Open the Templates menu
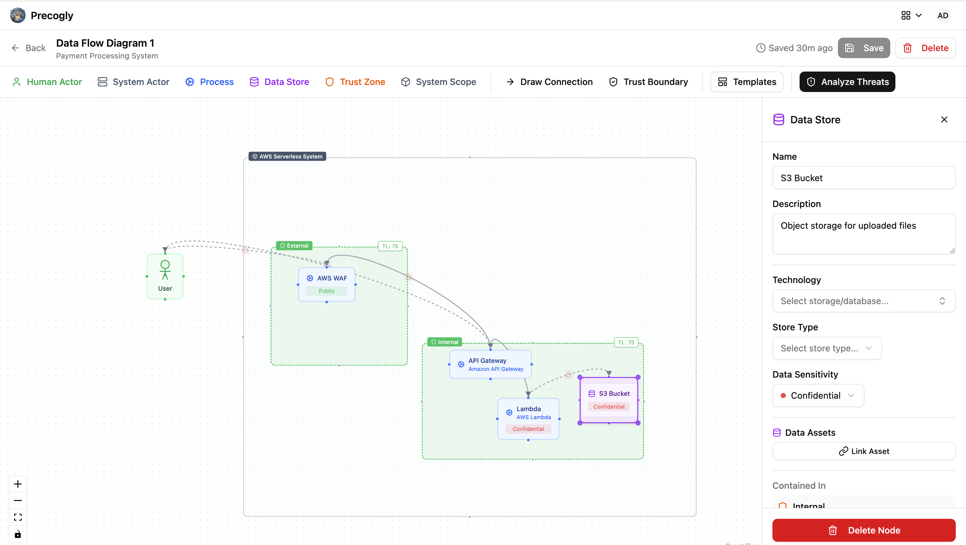Screen dimensions: 966x545 click(x=747, y=82)
